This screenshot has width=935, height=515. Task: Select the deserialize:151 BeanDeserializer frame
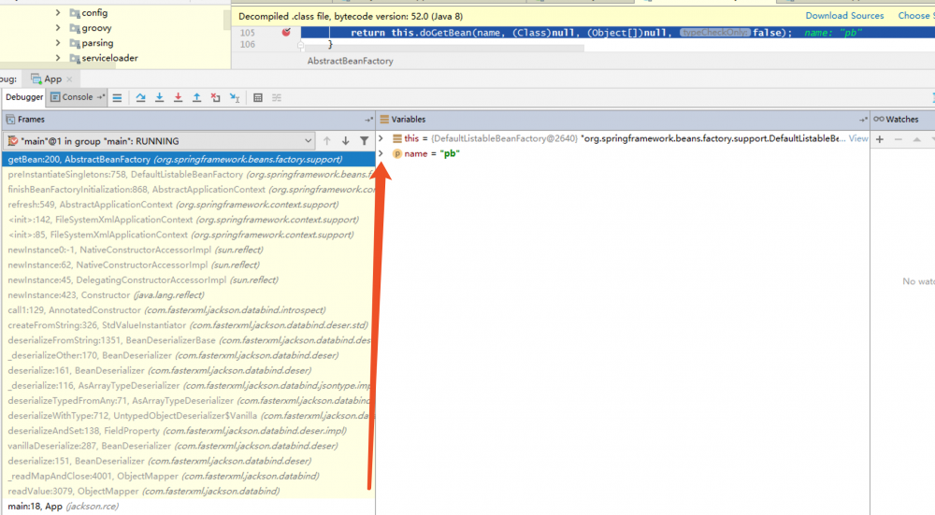189,462
